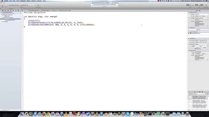This screenshot has height=117, width=209.
Task: Show the Debug navigator tab
Action: (x=13, y=11)
